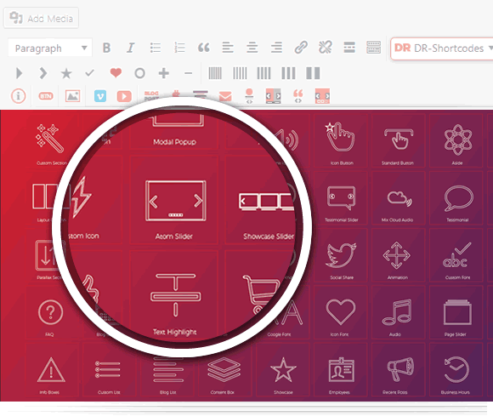Pick the Testimonial Slider shortcode
The height and width of the screenshot is (416, 493).
pyautogui.click(x=341, y=198)
